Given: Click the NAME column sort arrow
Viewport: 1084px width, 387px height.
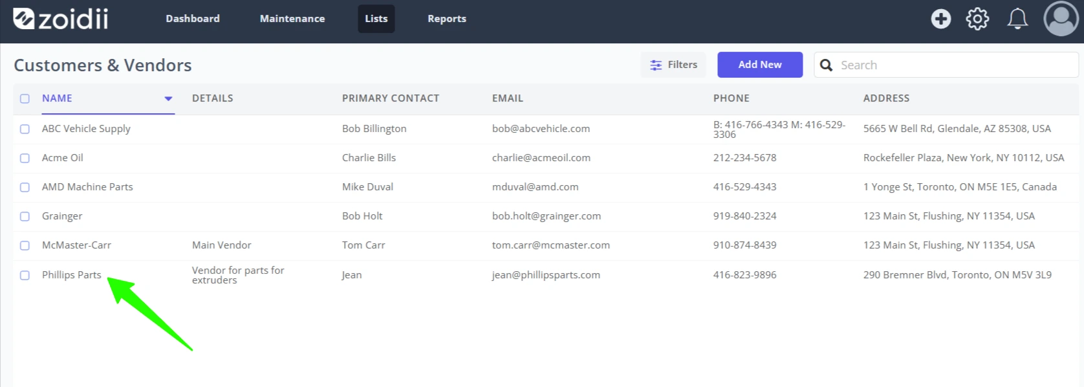Looking at the screenshot, I should 168,98.
